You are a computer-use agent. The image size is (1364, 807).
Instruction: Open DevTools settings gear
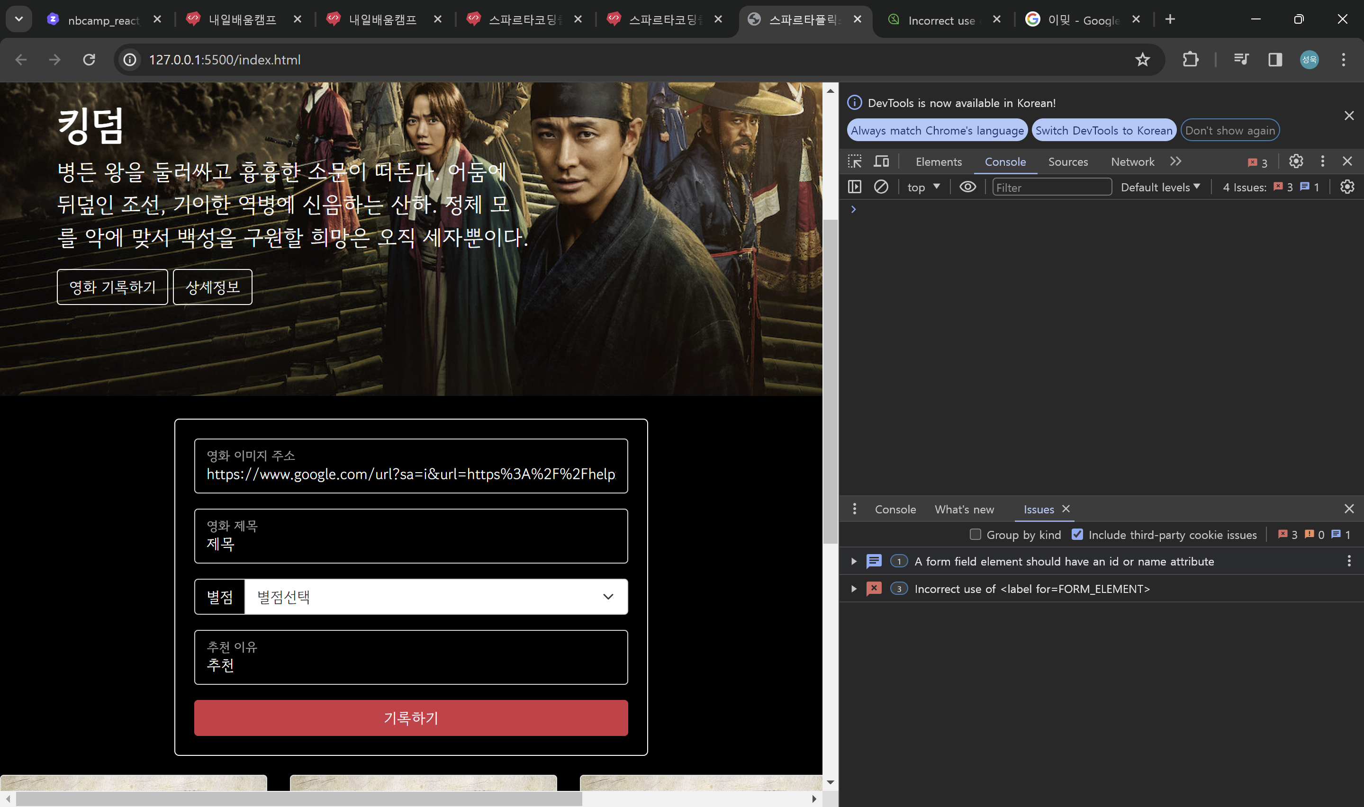click(1296, 161)
